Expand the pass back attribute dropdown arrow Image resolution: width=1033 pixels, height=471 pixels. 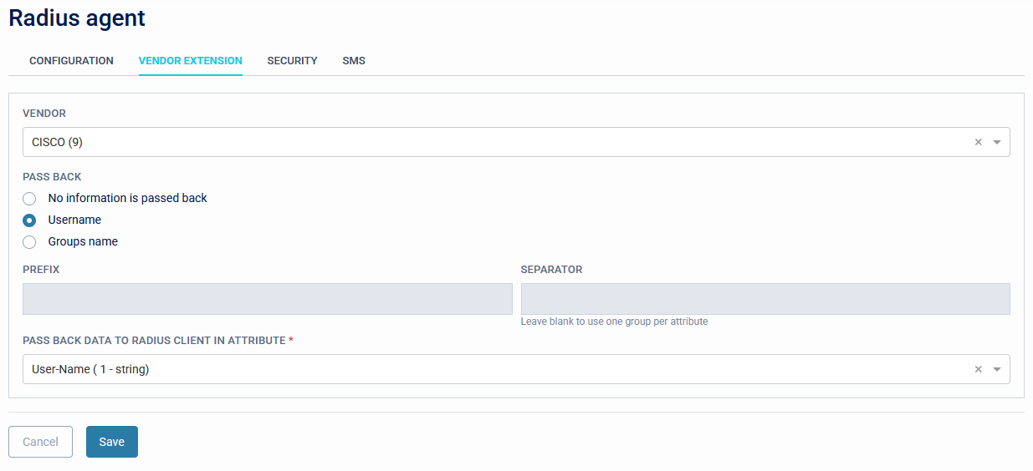click(x=996, y=369)
